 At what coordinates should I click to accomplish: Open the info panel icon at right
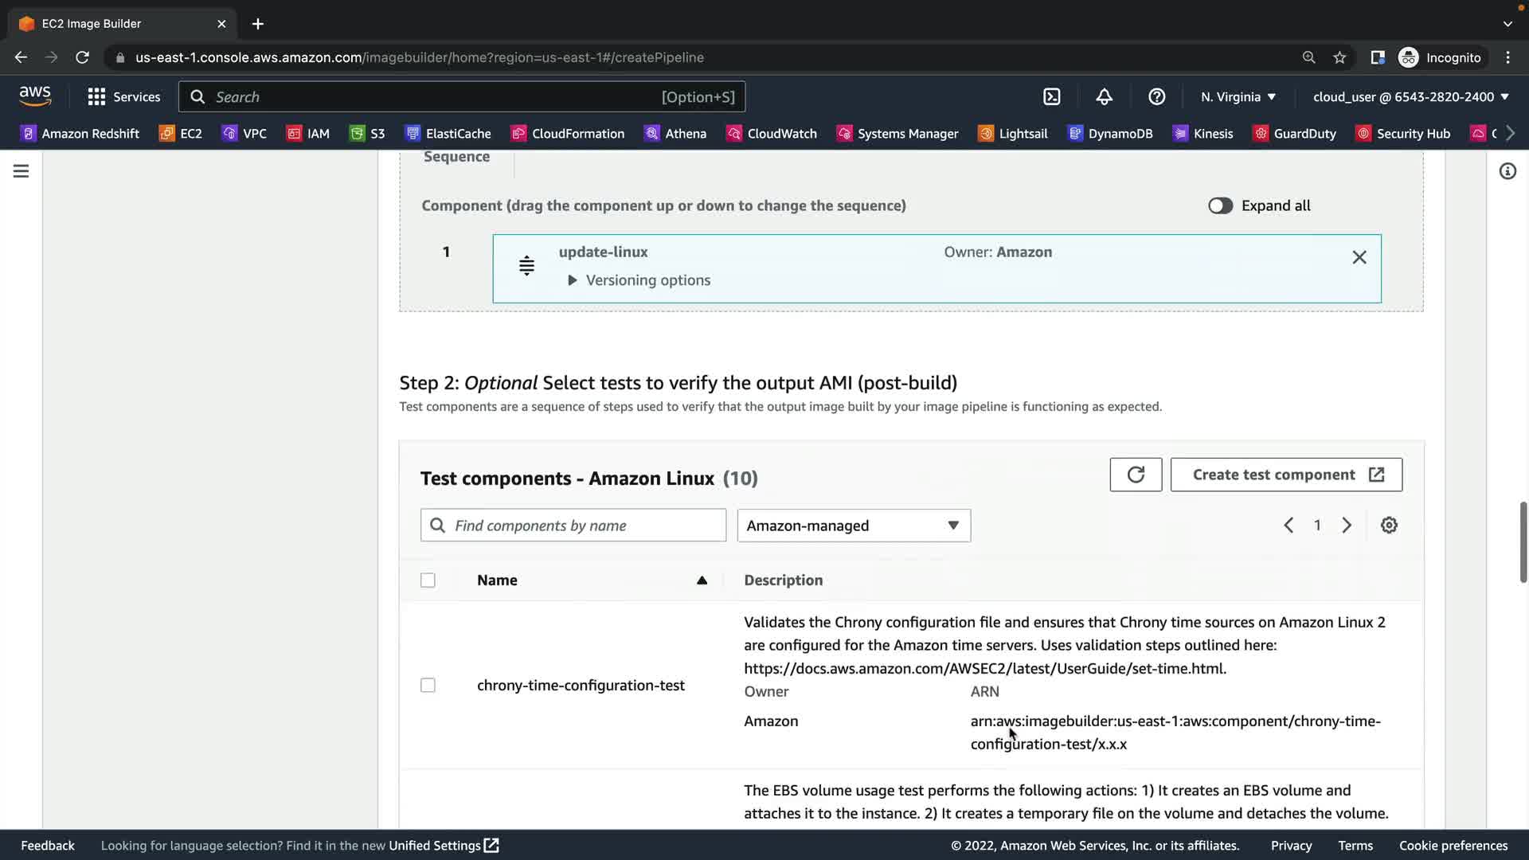click(1507, 171)
